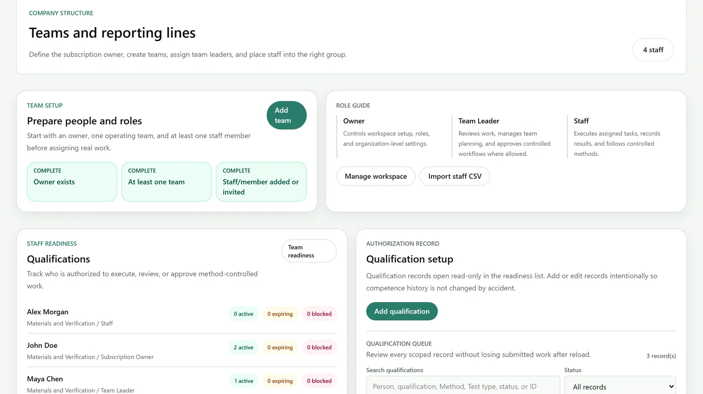Click the Add team button

pos(286,115)
